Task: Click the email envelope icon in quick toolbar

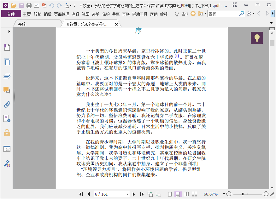Action: pyautogui.click(x=37, y=6)
